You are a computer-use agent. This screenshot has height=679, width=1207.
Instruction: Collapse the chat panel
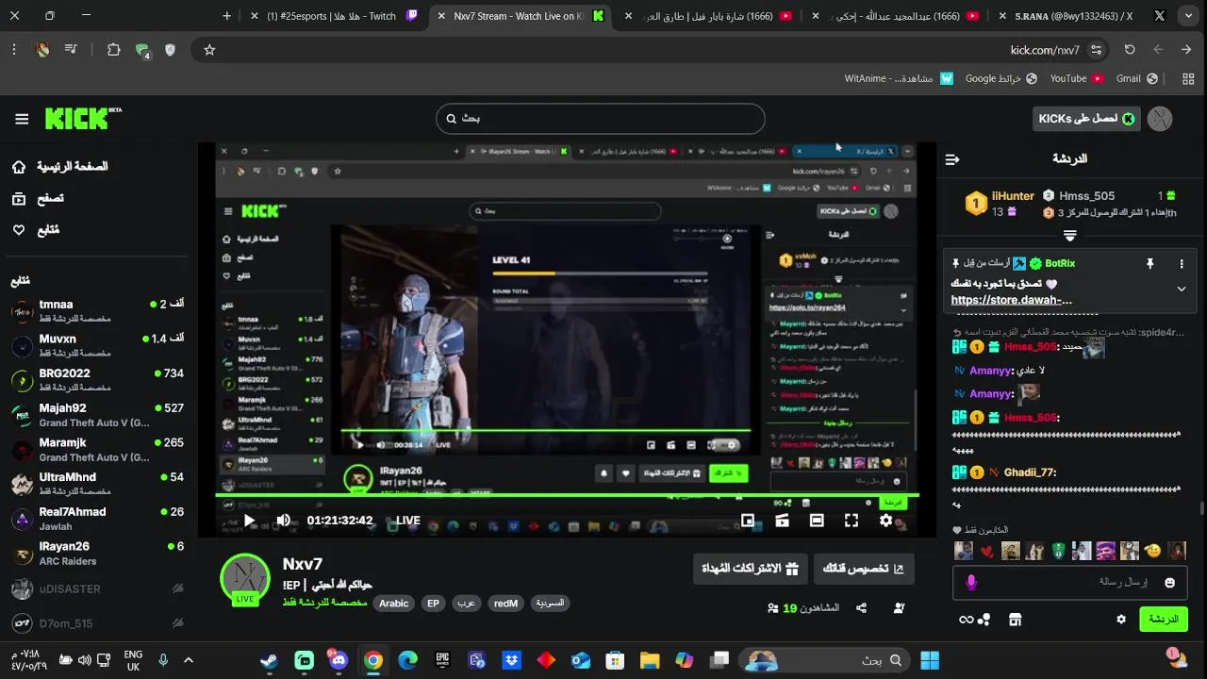point(952,159)
